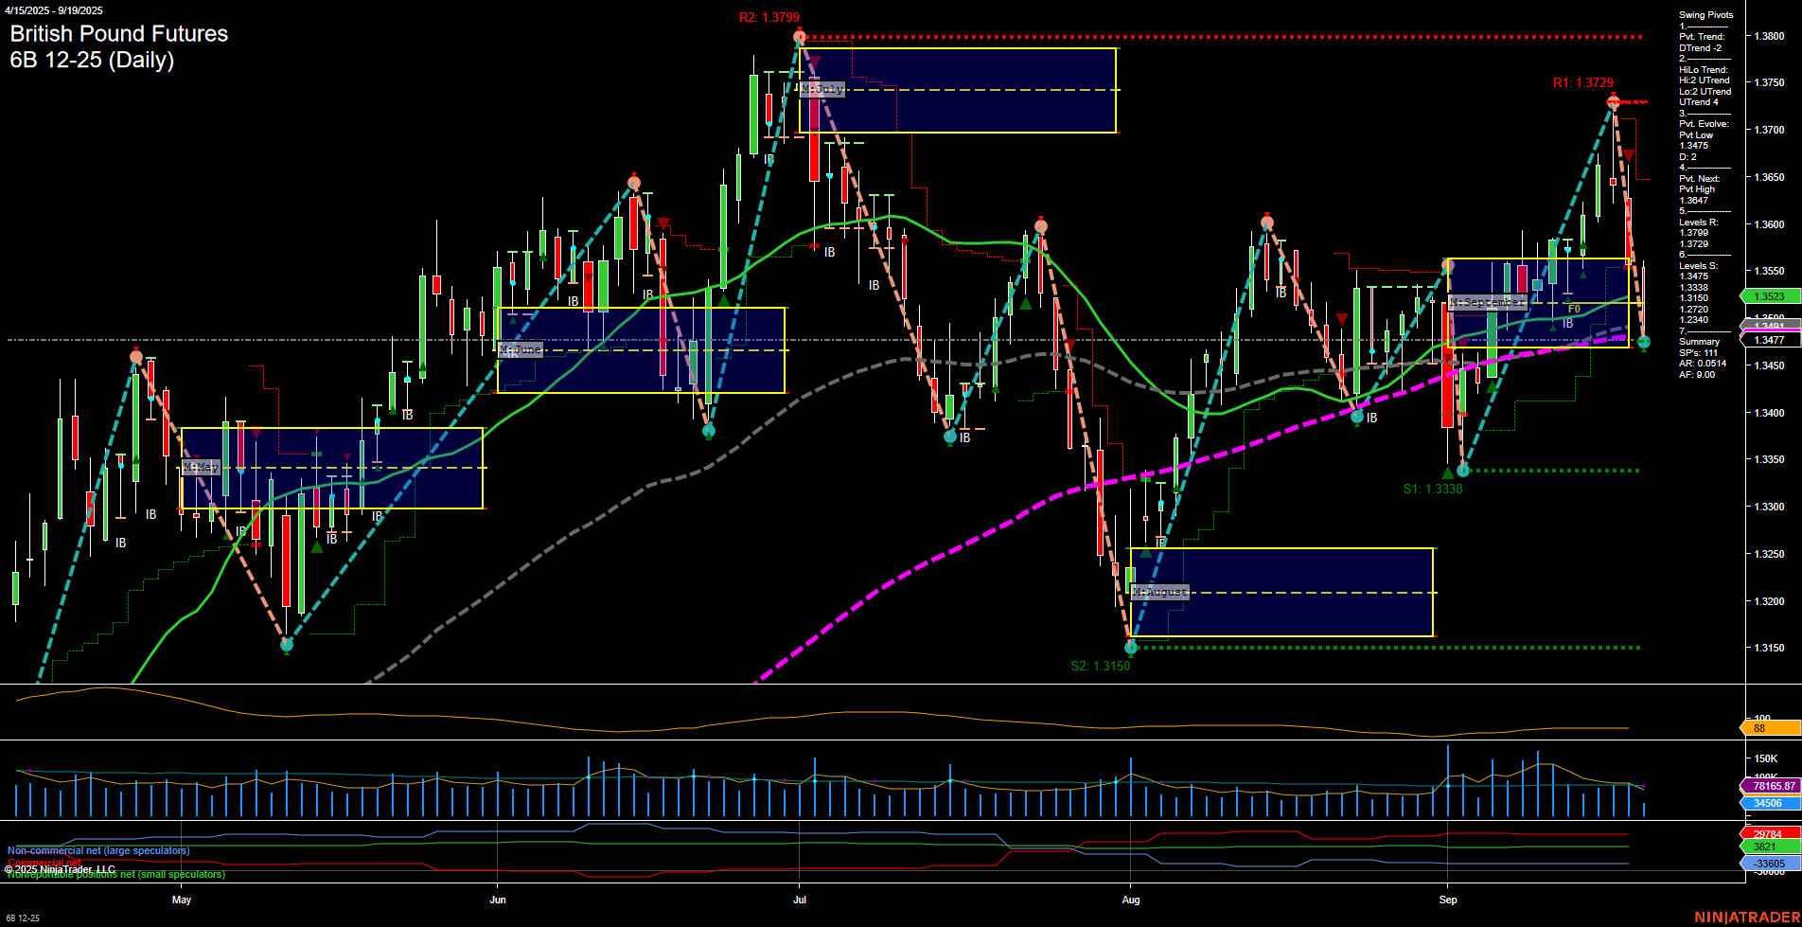The image size is (1802, 927).
Task: Click the 1.3250 price axis label
Action: point(1769,555)
